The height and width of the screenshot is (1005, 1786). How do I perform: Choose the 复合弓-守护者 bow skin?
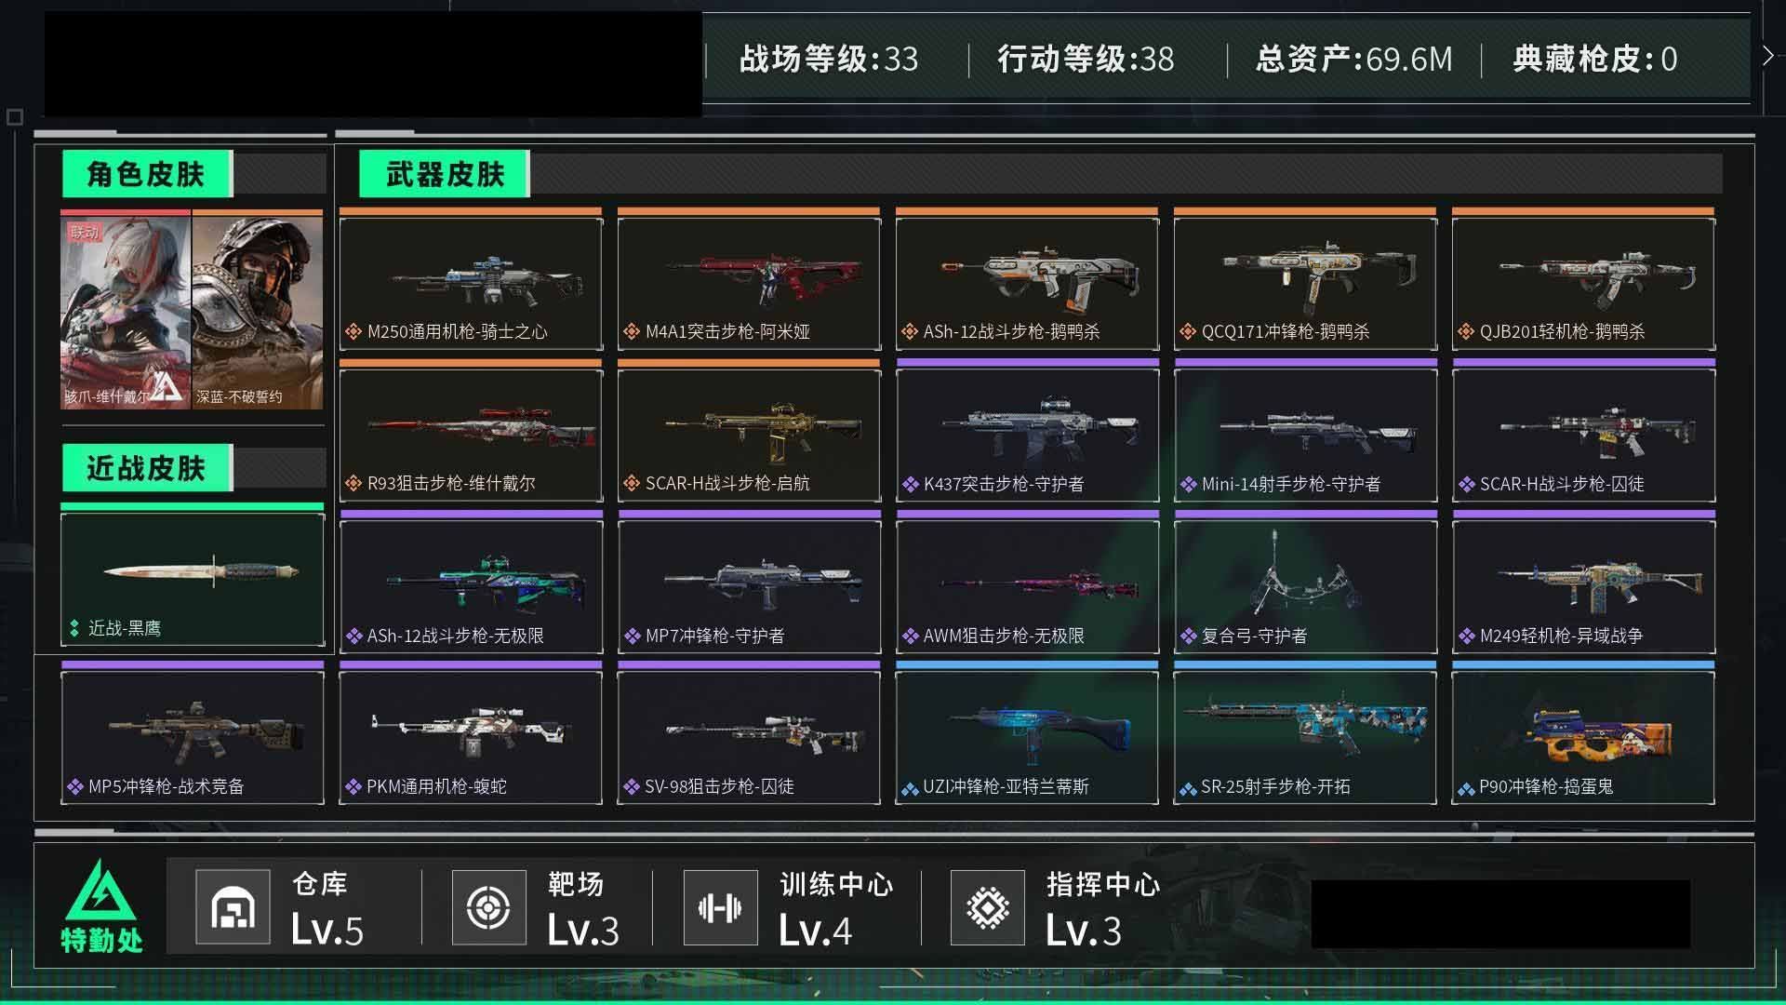pyautogui.click(x=1305, y=586)
